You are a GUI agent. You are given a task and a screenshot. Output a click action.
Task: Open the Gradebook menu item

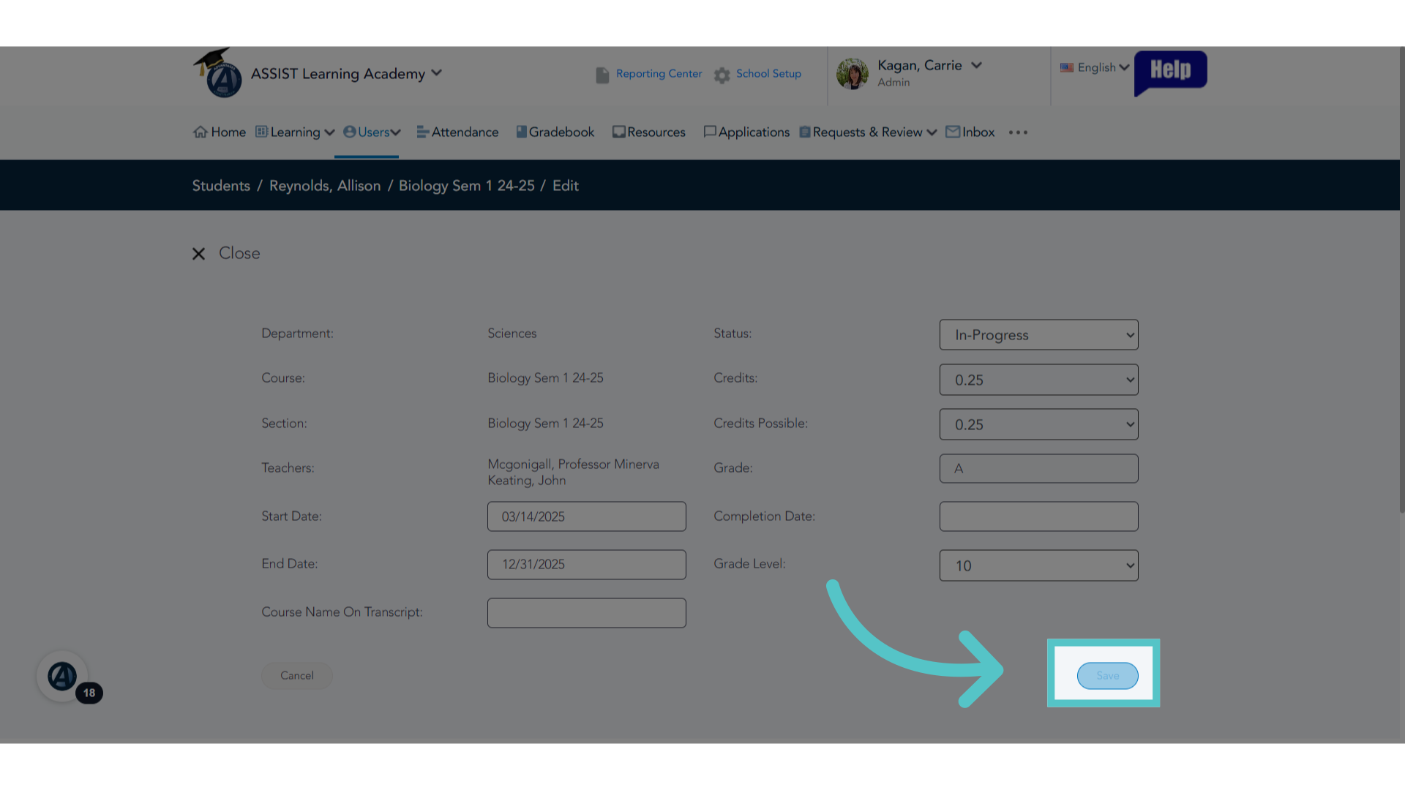[555, 132]
